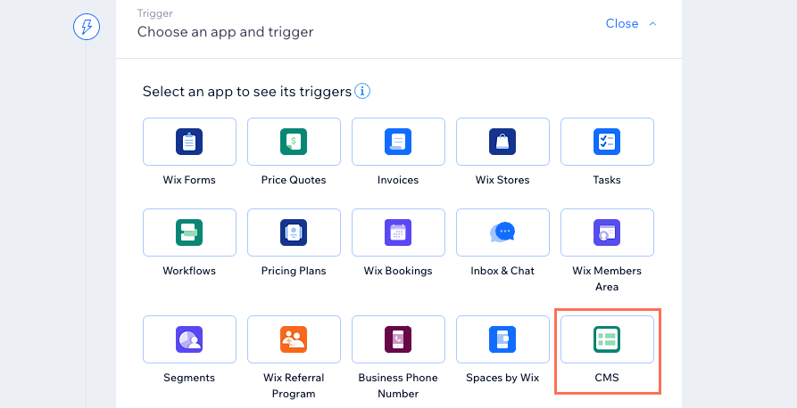
Task: Select the Wix Stores shopping bag icon
Action: tap(502, 142)
